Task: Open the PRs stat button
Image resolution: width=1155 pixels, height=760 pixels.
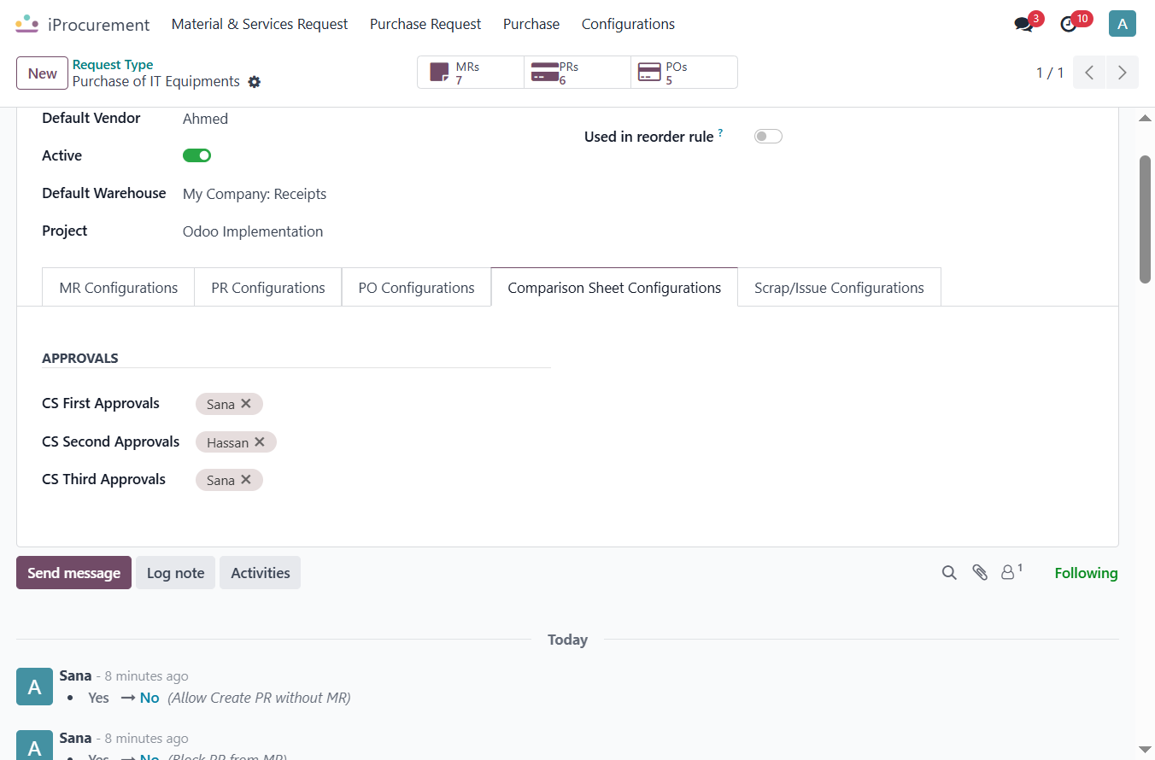Action: [x=577, y=73]
